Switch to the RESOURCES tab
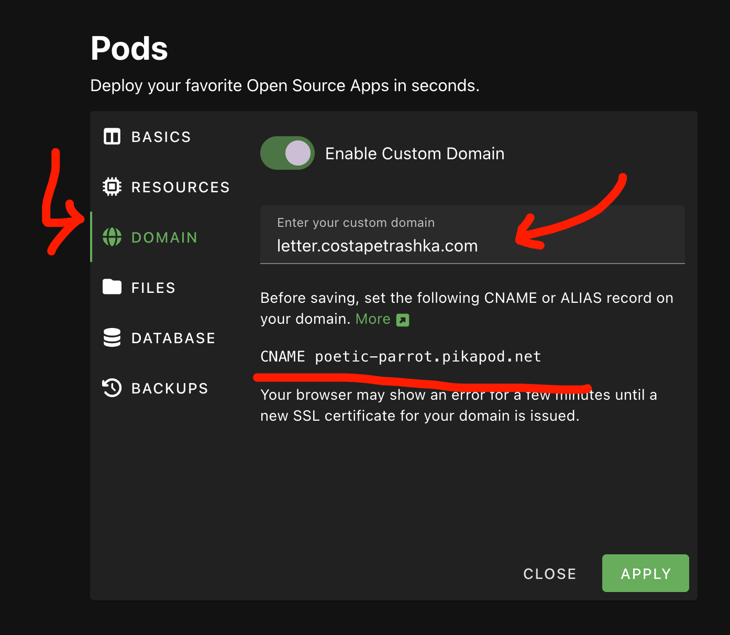730x635 pixels. coord(181,188)
